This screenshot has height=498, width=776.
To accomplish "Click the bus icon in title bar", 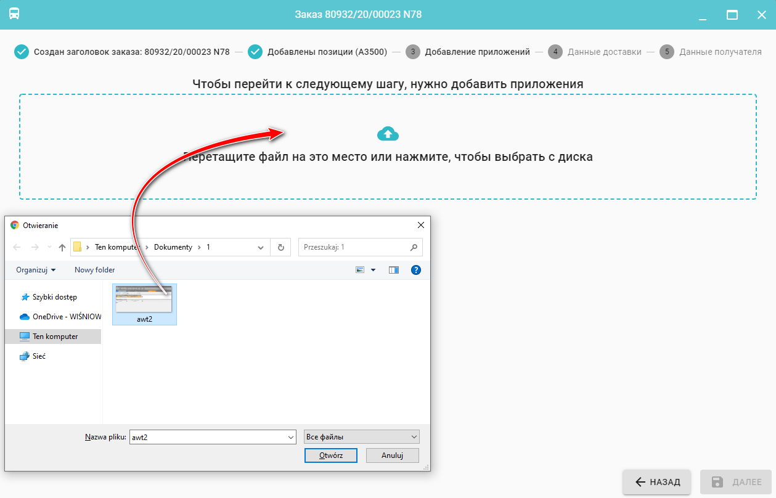I will (x=14, y=14).
